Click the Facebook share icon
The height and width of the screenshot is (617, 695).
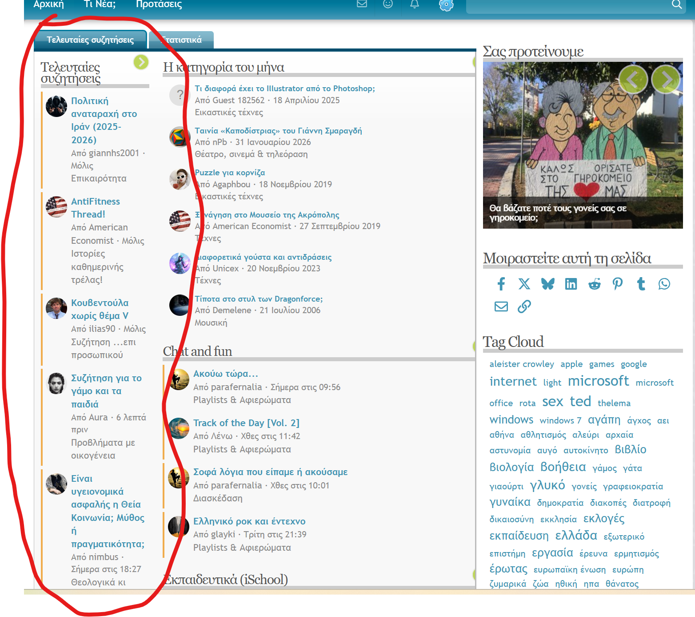point(501,284)
